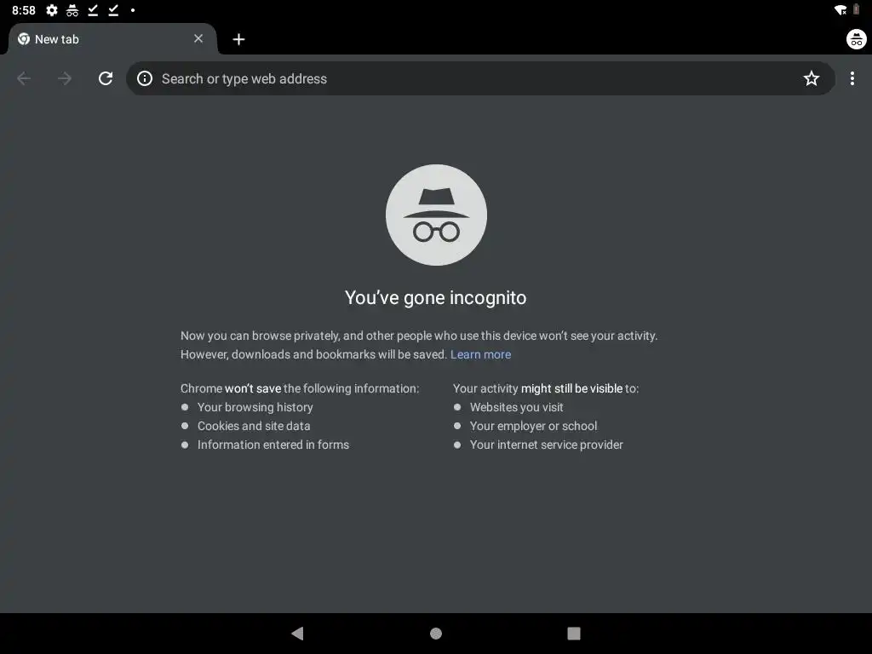
Task: Click the Your employer or school bullet
Action: [533, 426]
